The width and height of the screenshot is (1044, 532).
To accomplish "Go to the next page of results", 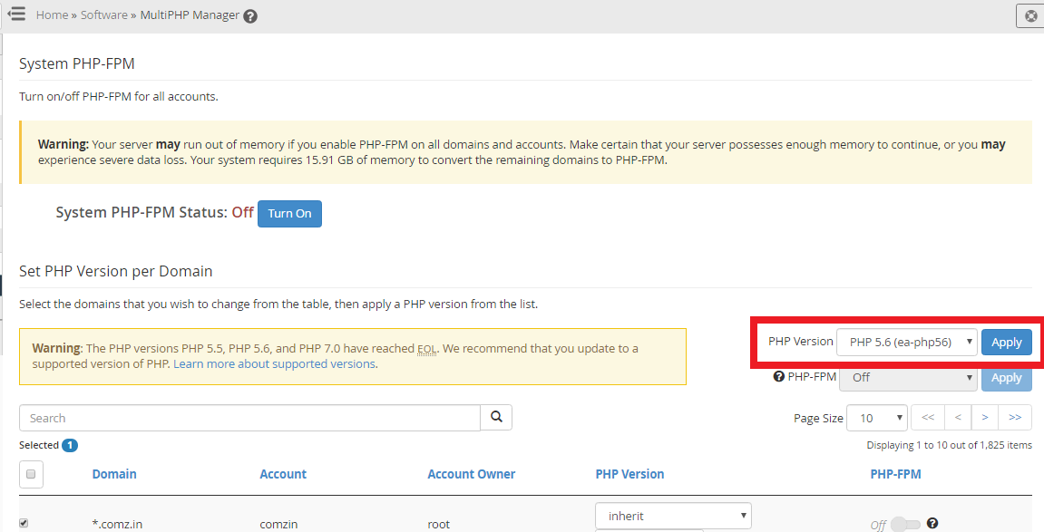I will click(984, 418).
